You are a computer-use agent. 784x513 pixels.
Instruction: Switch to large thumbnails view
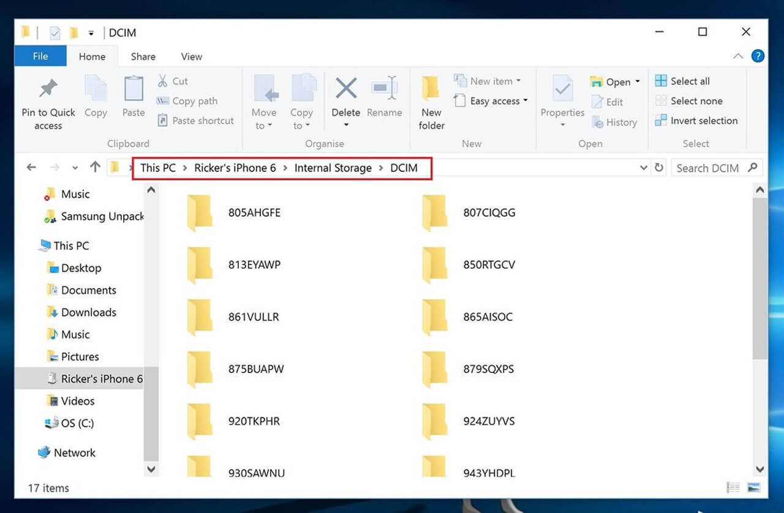click(x=754, y=487)
